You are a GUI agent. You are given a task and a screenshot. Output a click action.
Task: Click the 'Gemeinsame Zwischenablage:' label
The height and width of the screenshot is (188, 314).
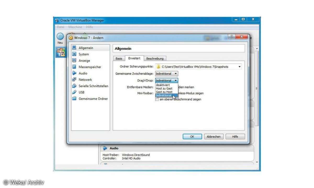(134, 74)
